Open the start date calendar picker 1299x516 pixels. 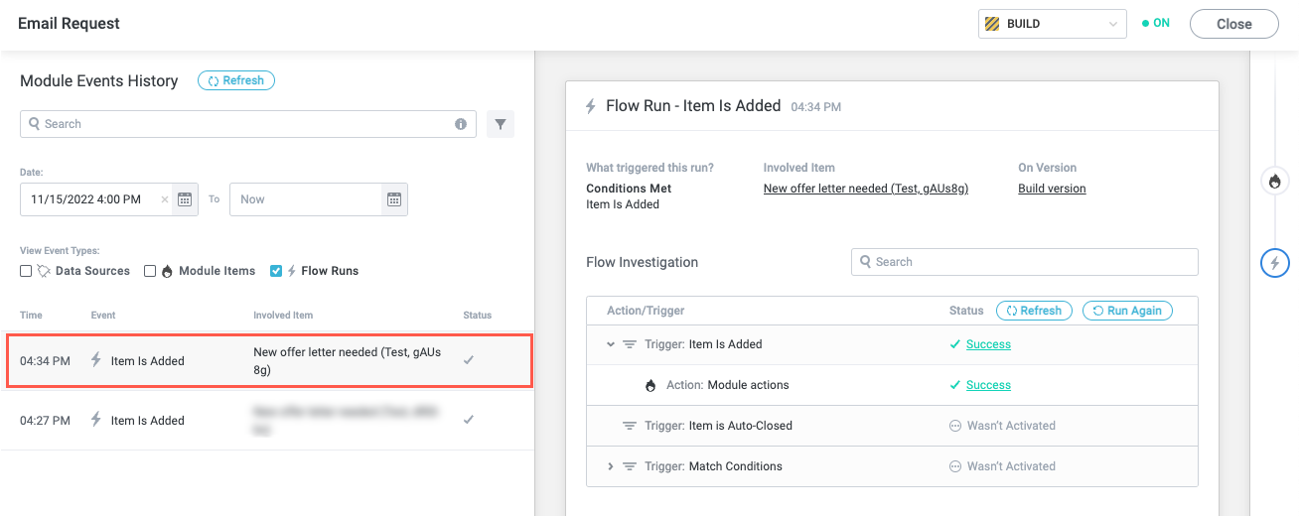coord(185,199)
